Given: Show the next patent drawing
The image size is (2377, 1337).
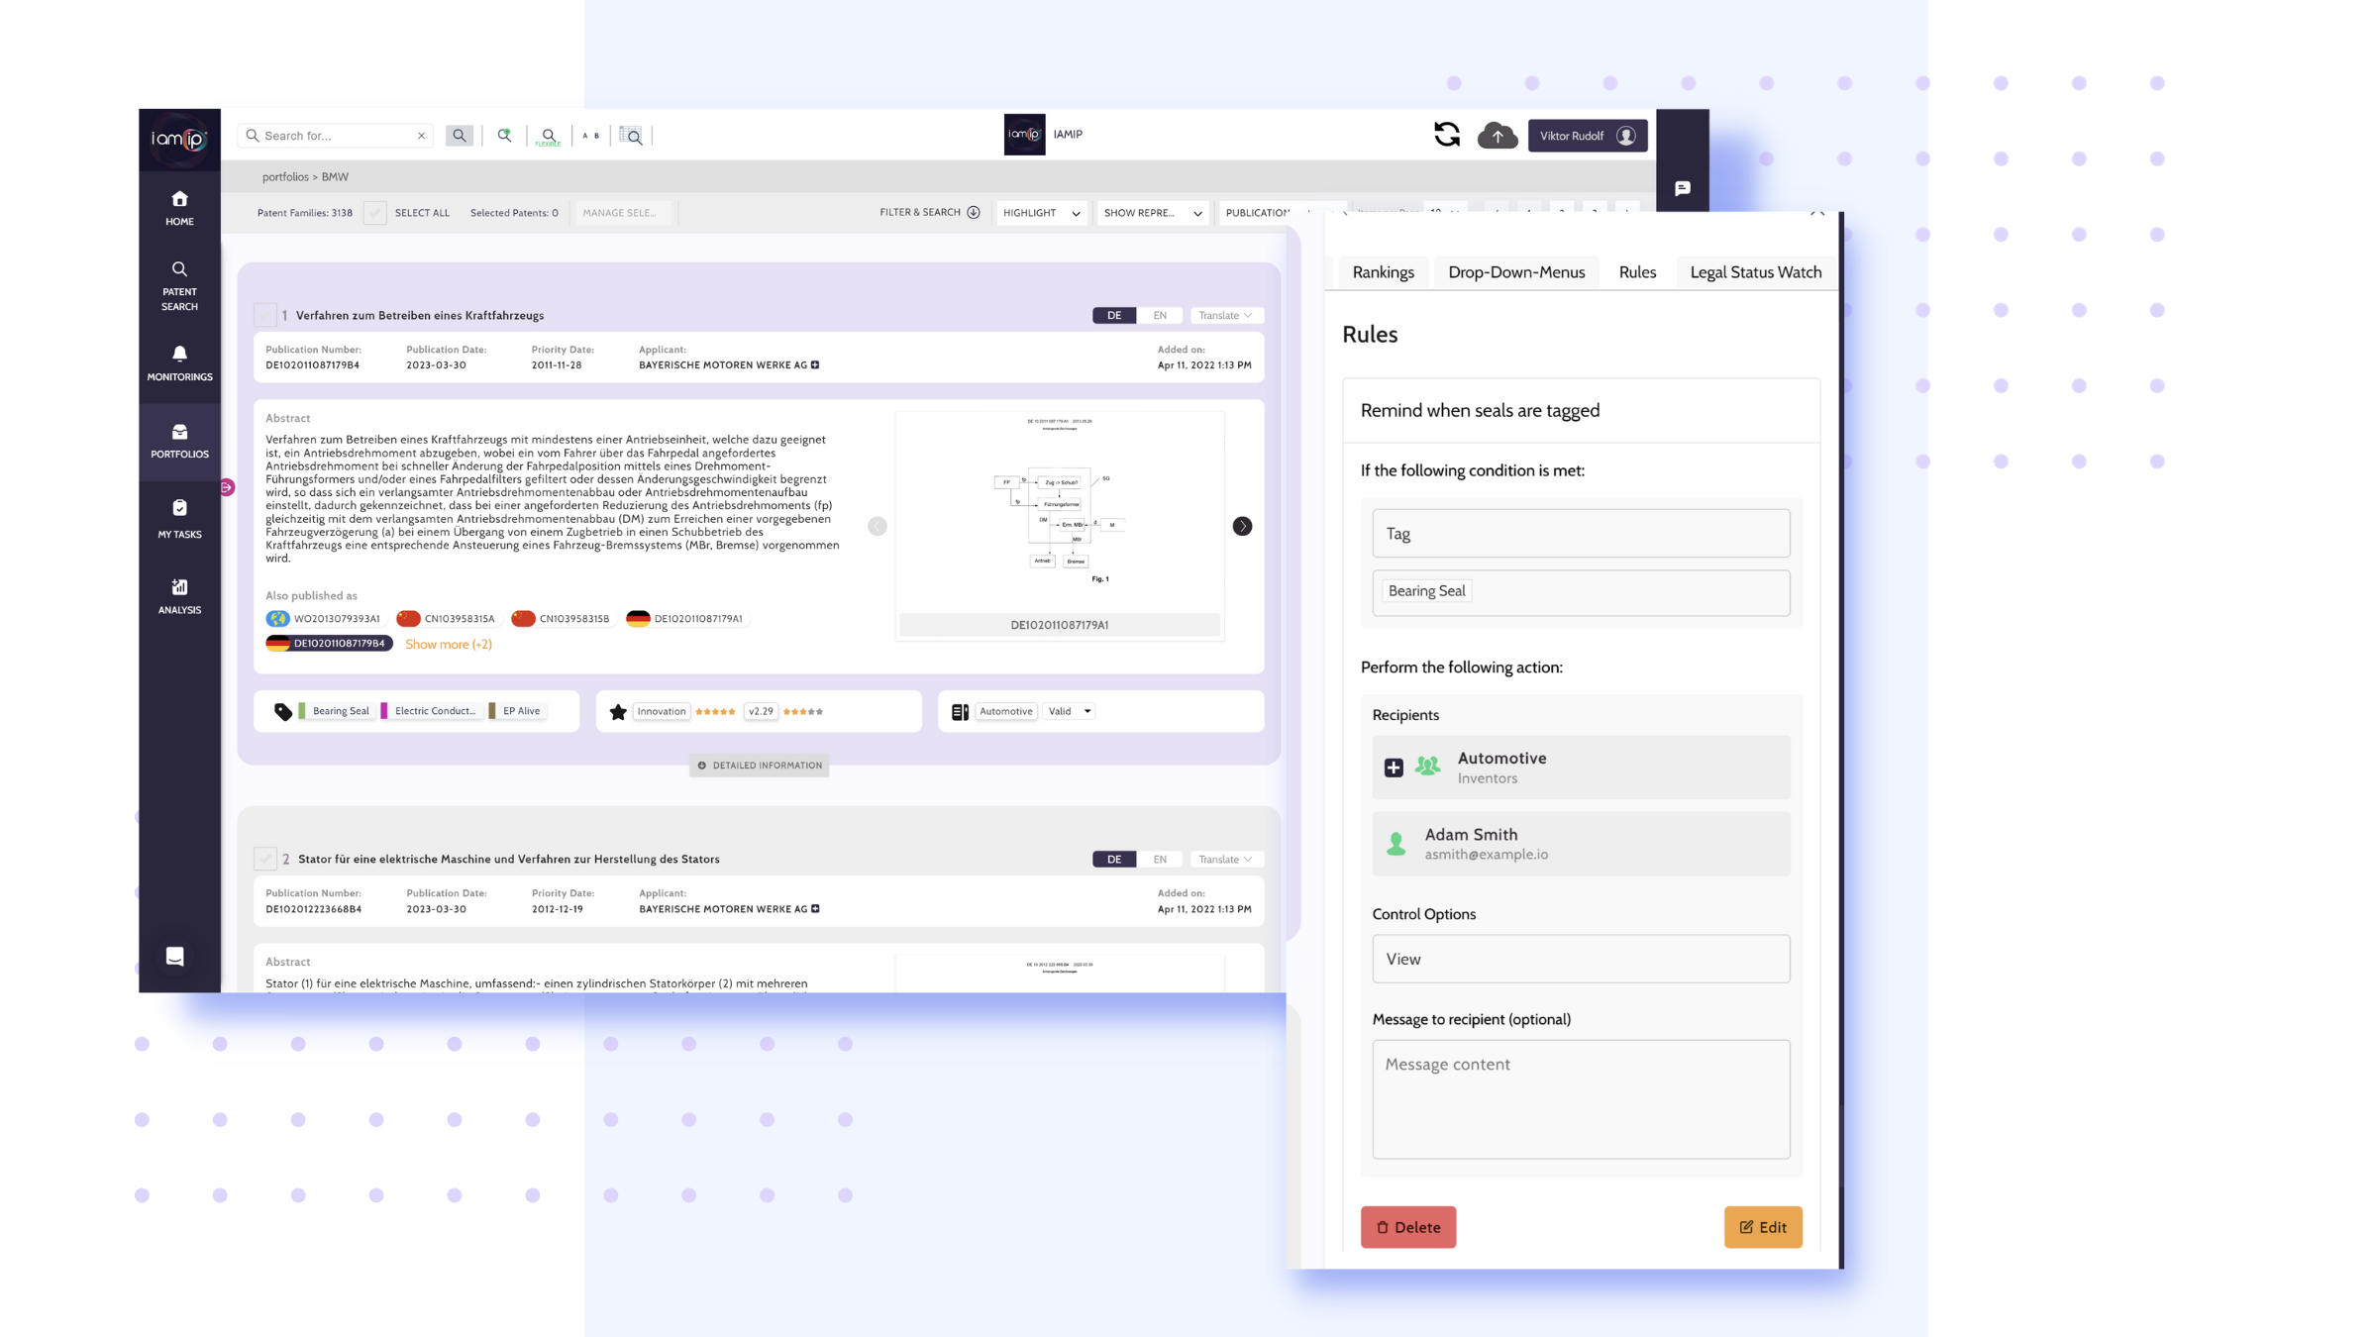Looking at the screenshot, I should (1242, 526).
